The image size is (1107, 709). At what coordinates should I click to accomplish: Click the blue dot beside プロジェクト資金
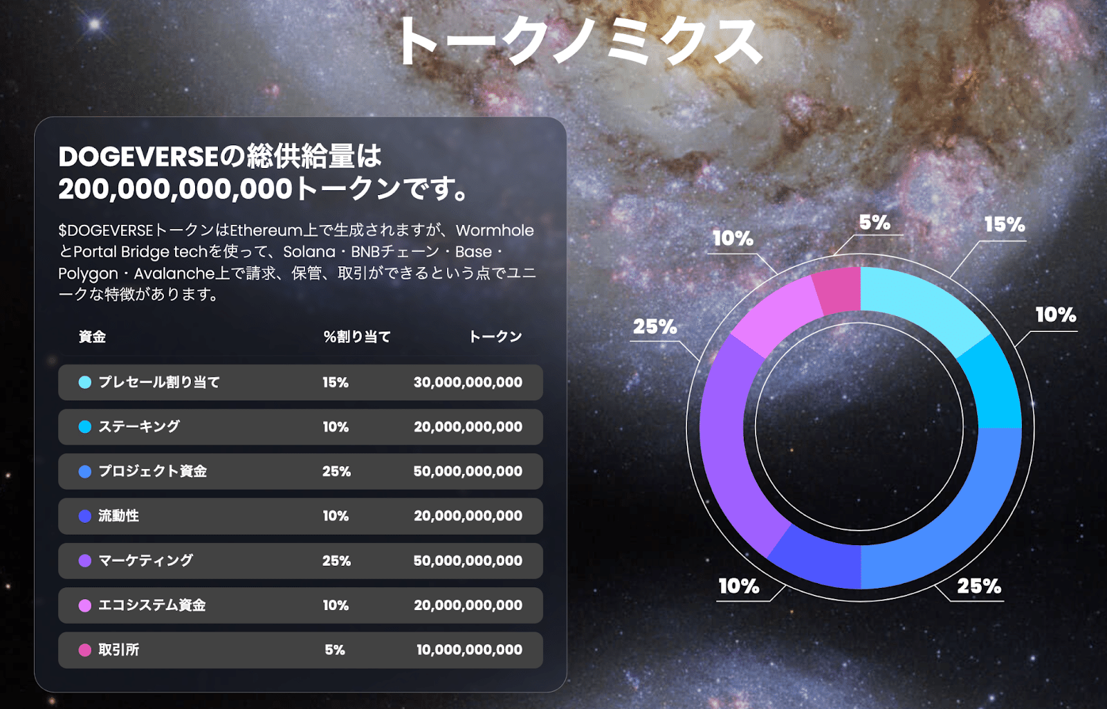[x=85, y=472]
